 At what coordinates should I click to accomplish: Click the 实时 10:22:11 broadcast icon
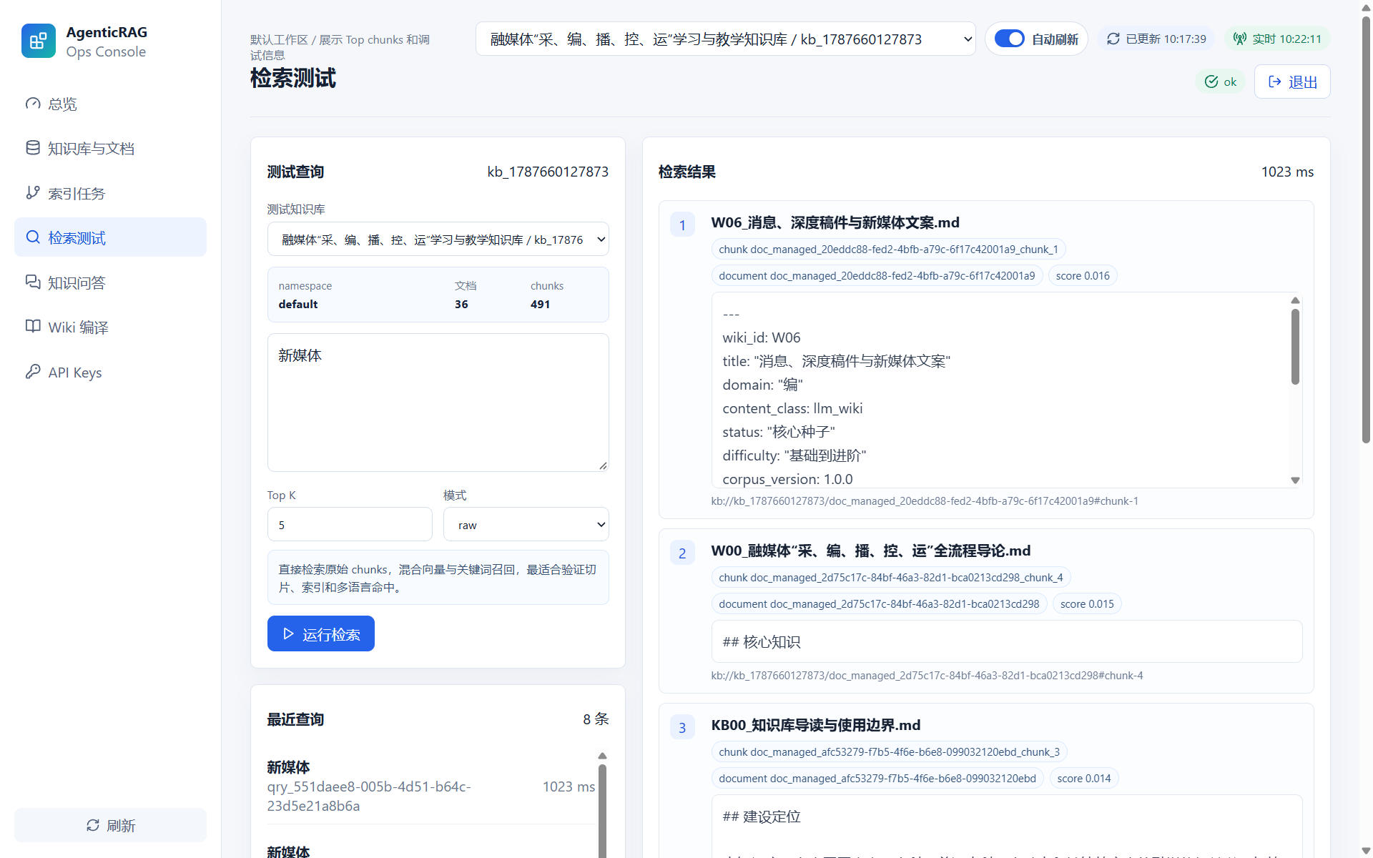(1240, 39)
